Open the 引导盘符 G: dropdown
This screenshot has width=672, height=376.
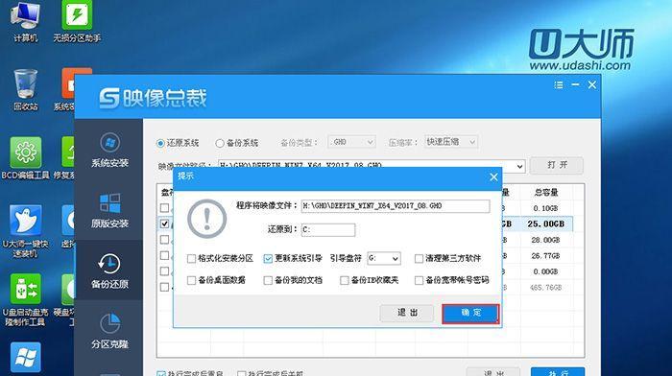pos(384,258)
